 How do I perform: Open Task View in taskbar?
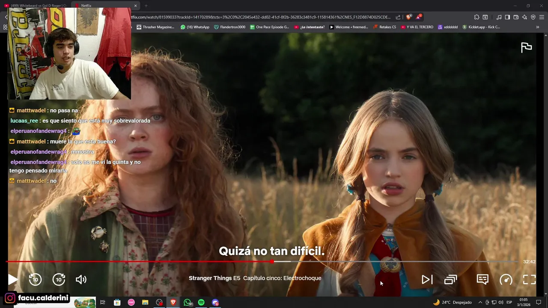point(103,302)
